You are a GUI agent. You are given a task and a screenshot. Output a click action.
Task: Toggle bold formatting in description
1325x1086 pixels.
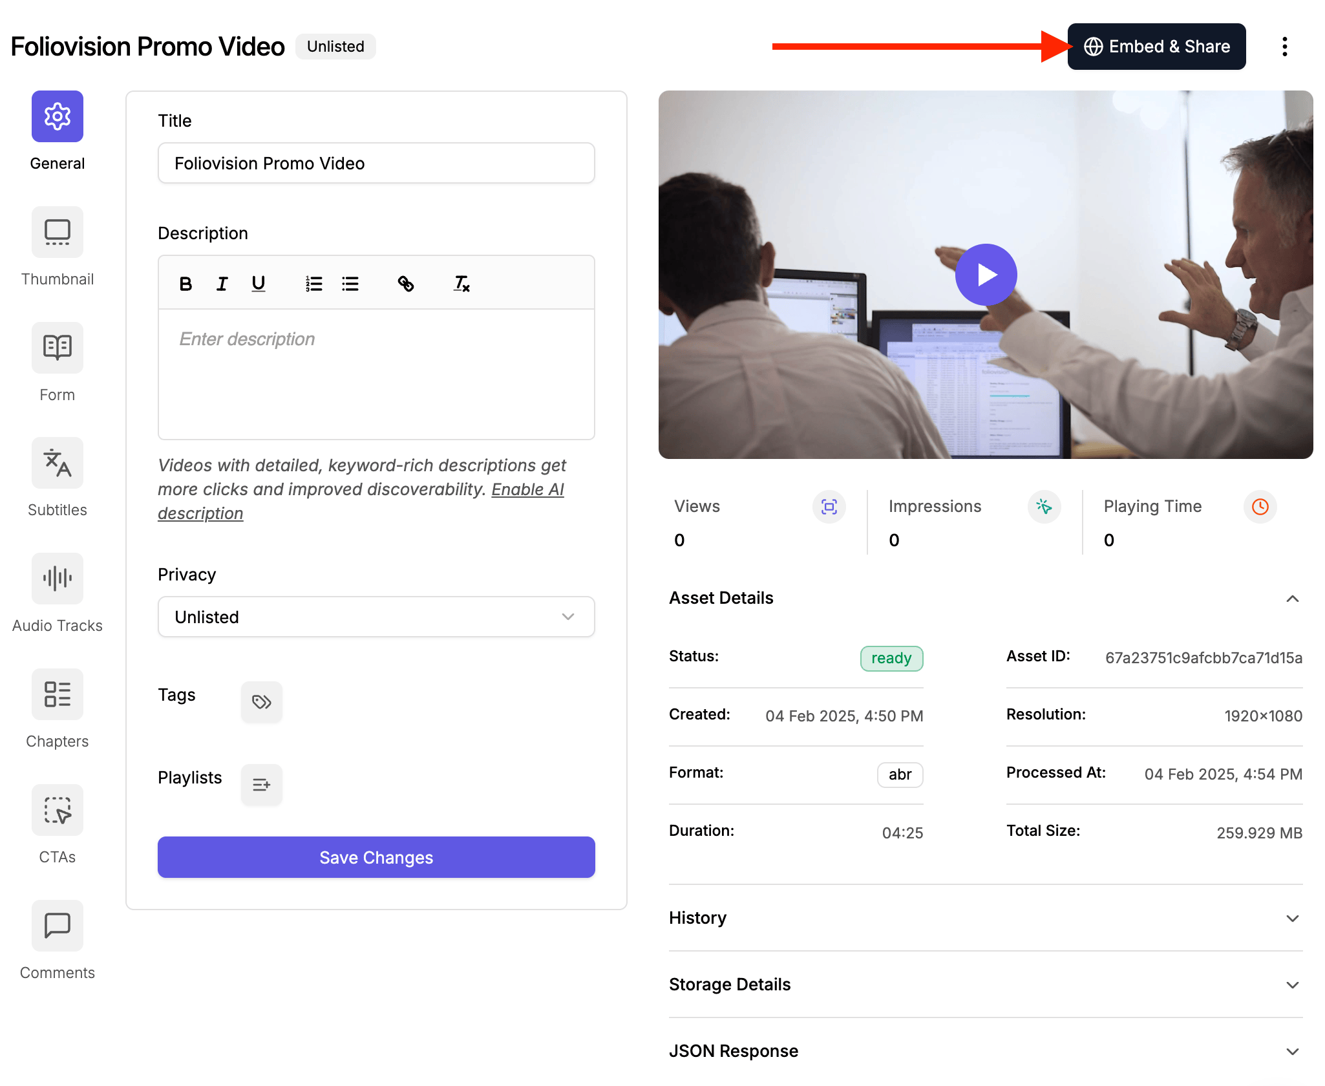coord(185,284)
